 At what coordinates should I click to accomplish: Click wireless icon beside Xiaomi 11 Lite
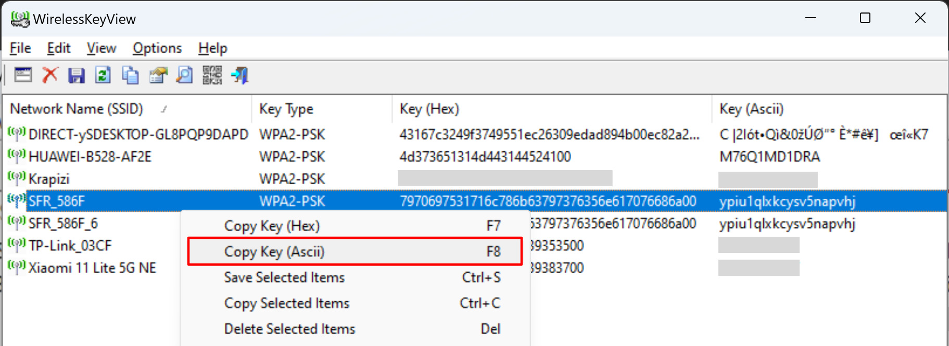17,267
